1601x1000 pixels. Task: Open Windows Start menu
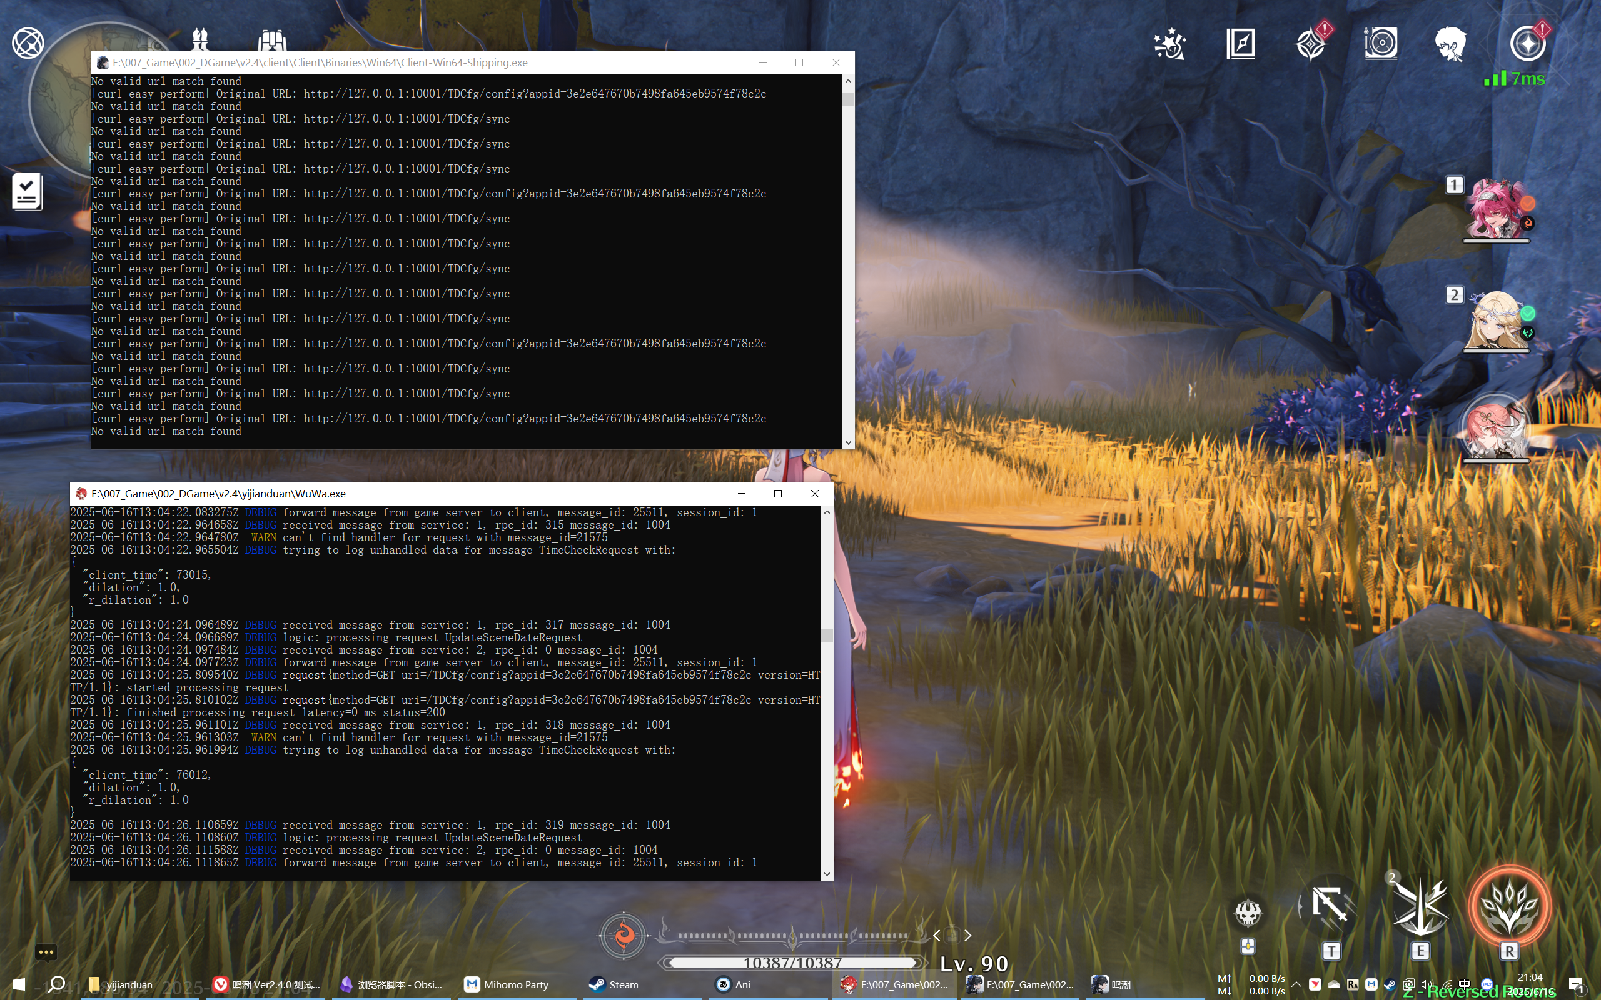pos(18,984)
